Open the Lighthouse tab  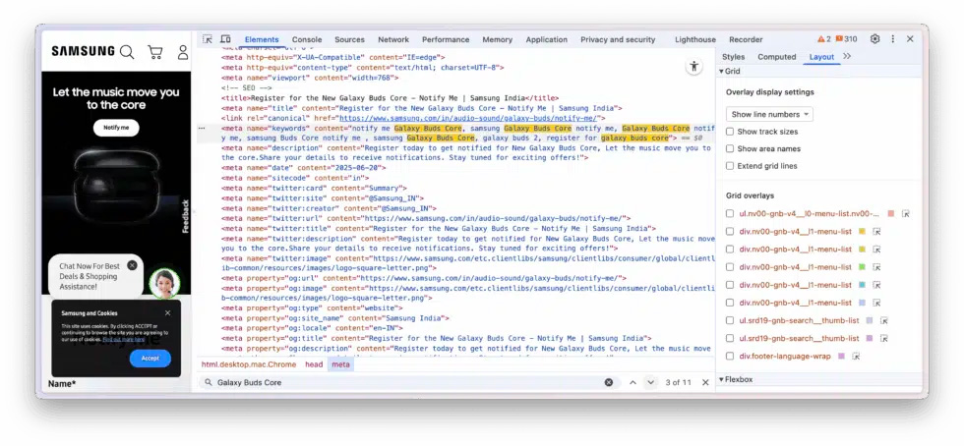pos(695,39)
